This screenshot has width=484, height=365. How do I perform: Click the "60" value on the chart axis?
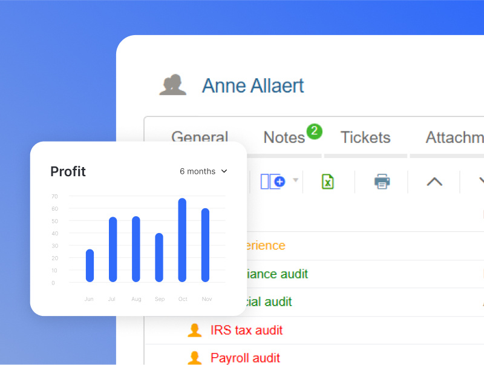pyautogui.click(x=54, y=209)
